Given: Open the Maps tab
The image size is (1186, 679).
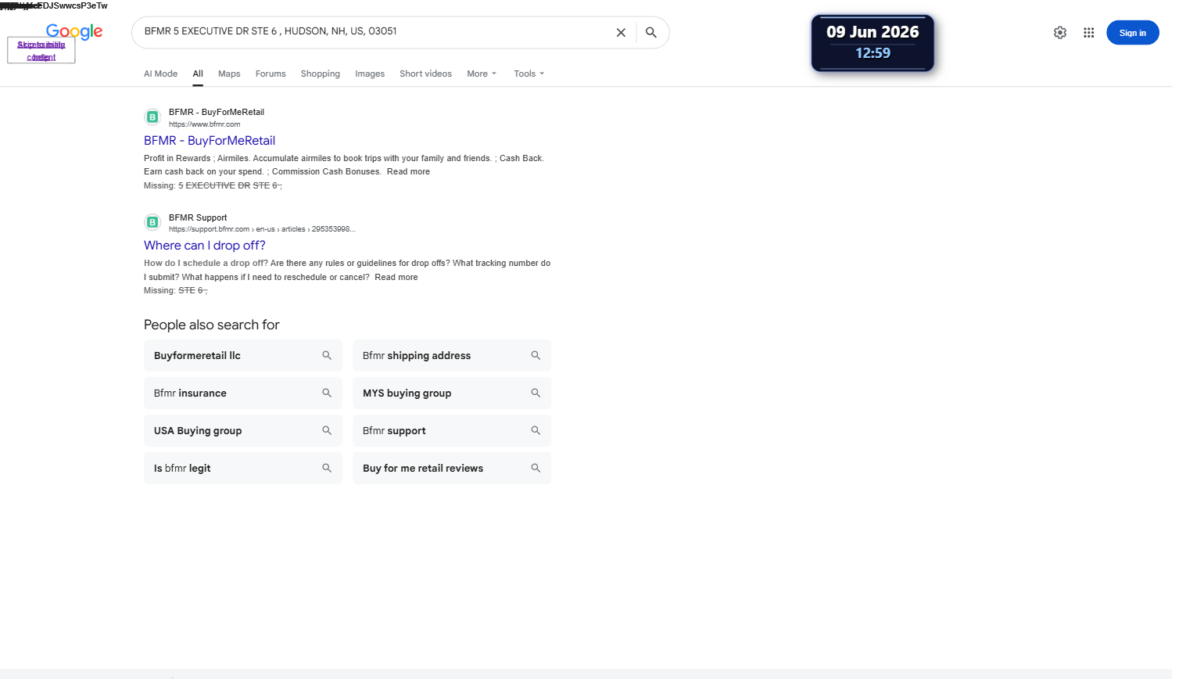Looking at the screenshot, I should point(229,74).
